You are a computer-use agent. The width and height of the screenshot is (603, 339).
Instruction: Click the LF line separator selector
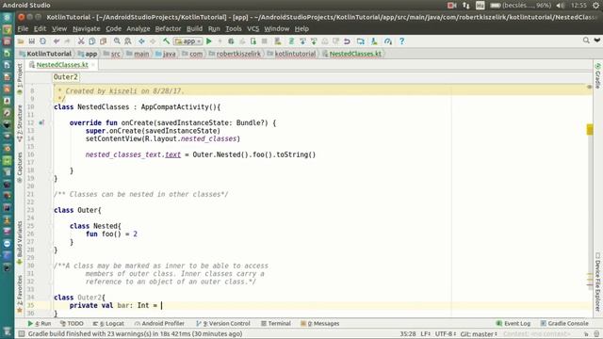(425, 334)
